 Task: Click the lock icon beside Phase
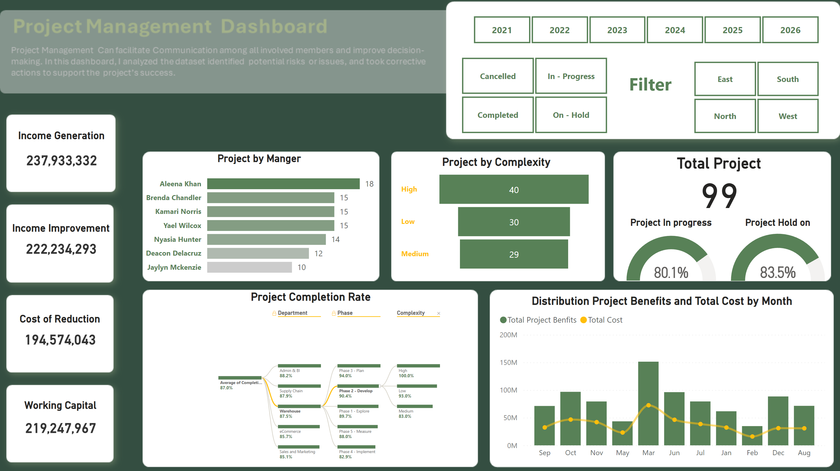tap(334, 313)
